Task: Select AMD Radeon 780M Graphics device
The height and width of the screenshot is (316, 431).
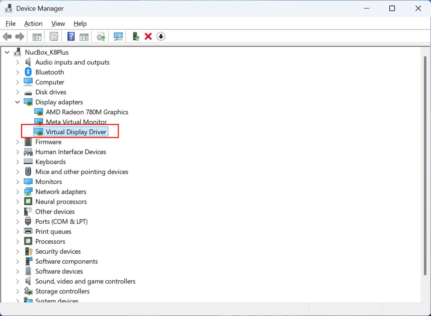Action: tap(87, 112)
